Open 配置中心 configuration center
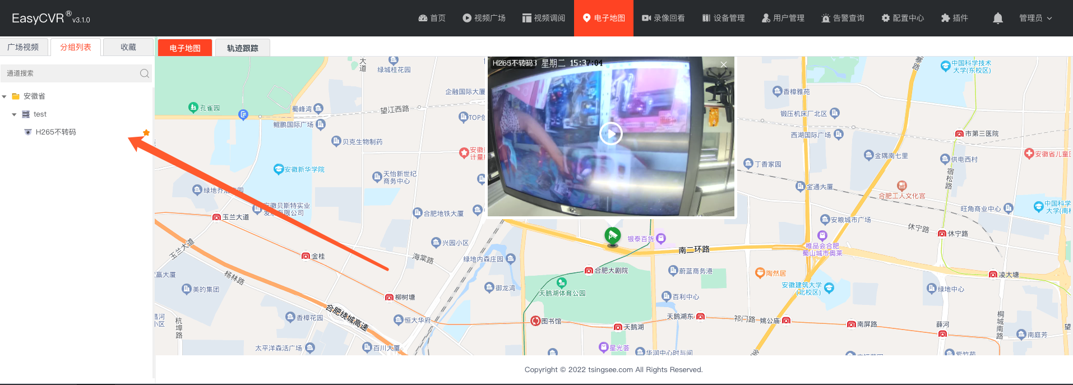1073x385 pixels. point(903,18)
